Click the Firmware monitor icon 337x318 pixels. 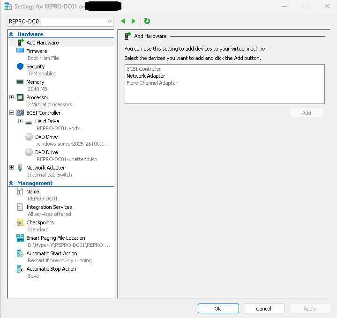tap(20, 51)
